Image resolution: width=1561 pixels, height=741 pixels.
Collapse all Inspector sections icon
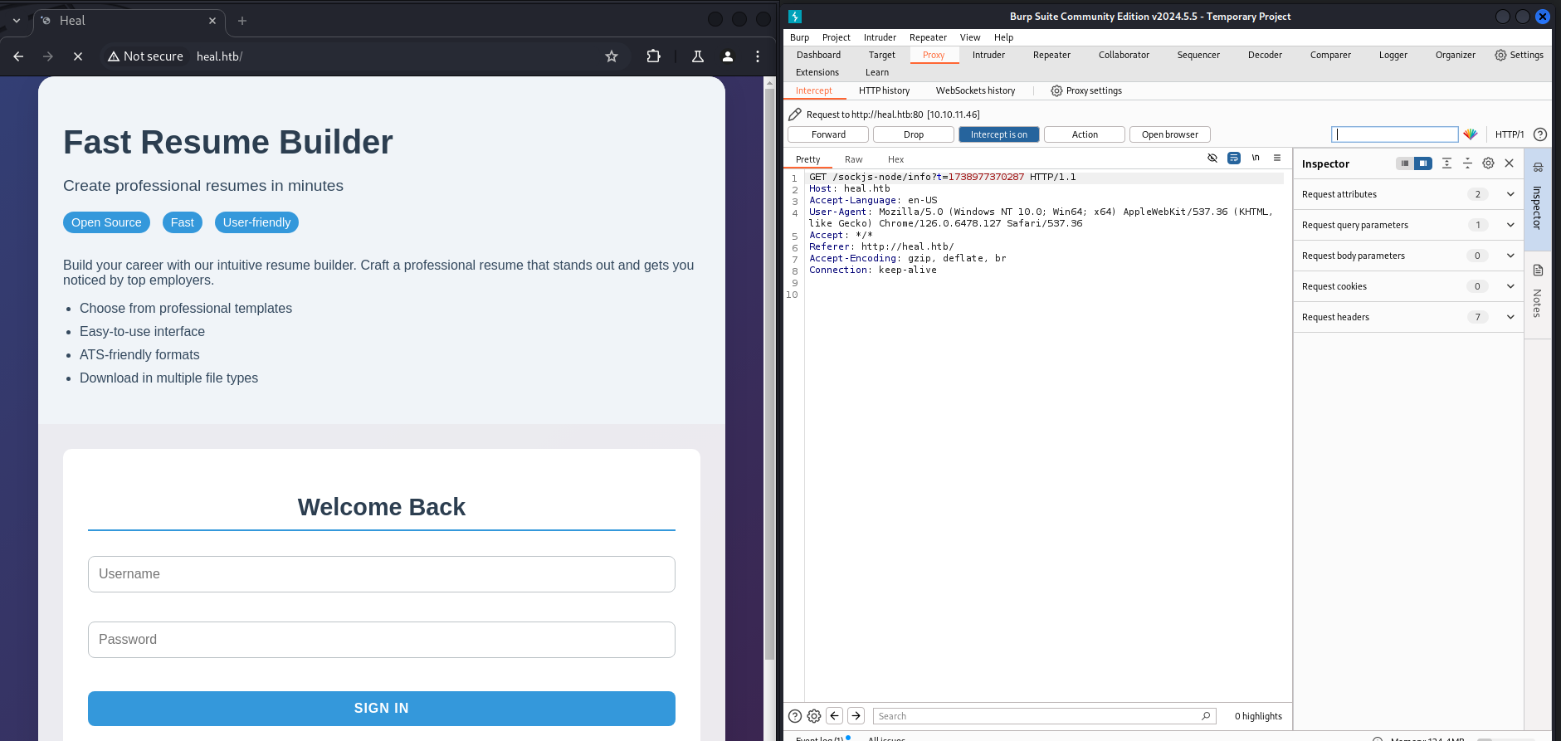[1467, 163]
